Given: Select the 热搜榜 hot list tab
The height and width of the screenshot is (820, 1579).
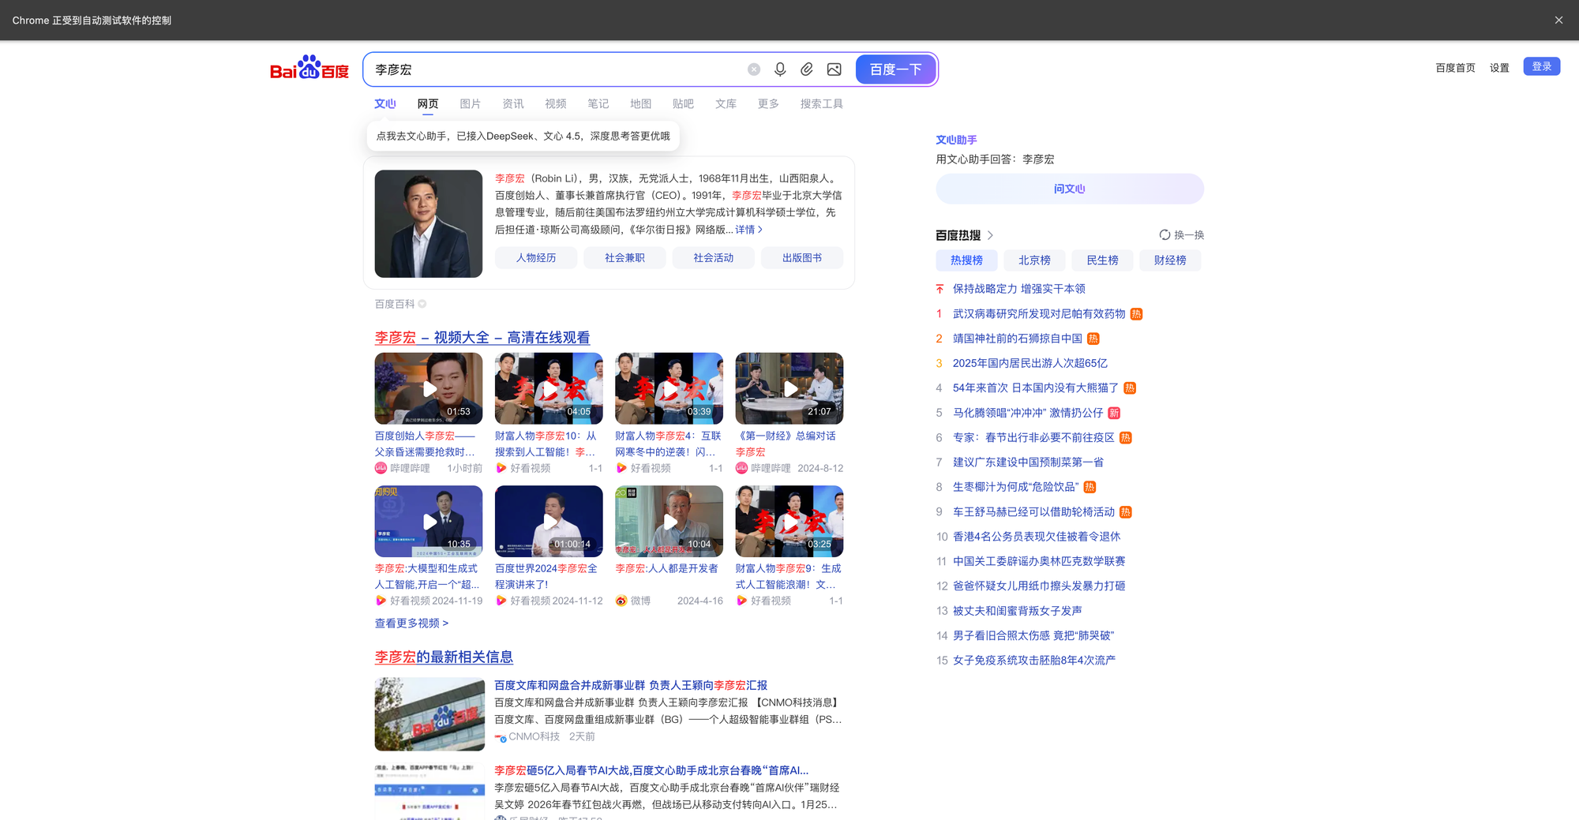Looking at the screenshot, I should (x=966, y=260).
